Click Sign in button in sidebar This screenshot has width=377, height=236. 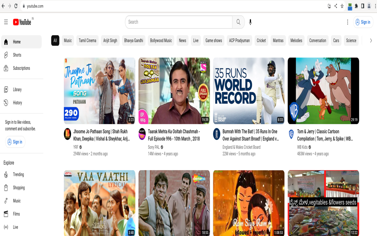tap(15, 142)
